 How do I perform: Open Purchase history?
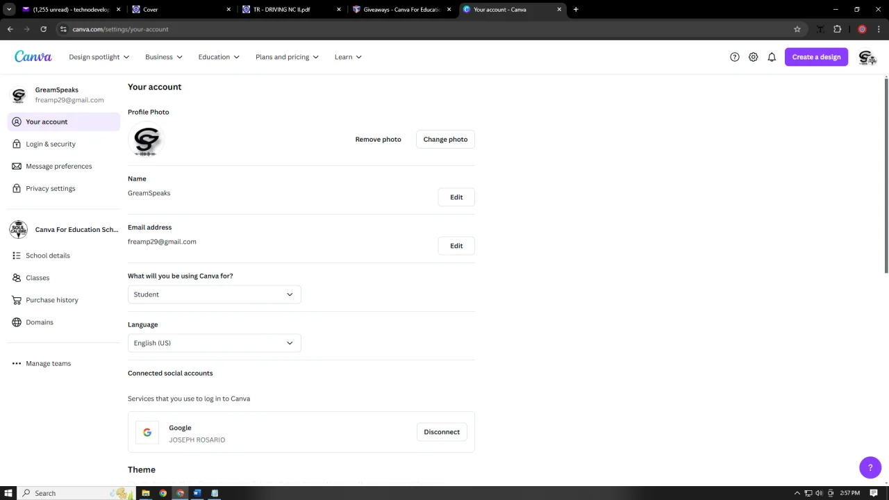click(64, 300)
